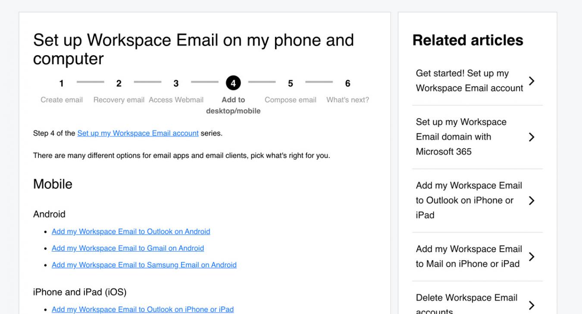Open the 'Get started! Set up my Workspace Email account' chevron
The width and height of the screenshot is (582, 314).
pos(532,80)
